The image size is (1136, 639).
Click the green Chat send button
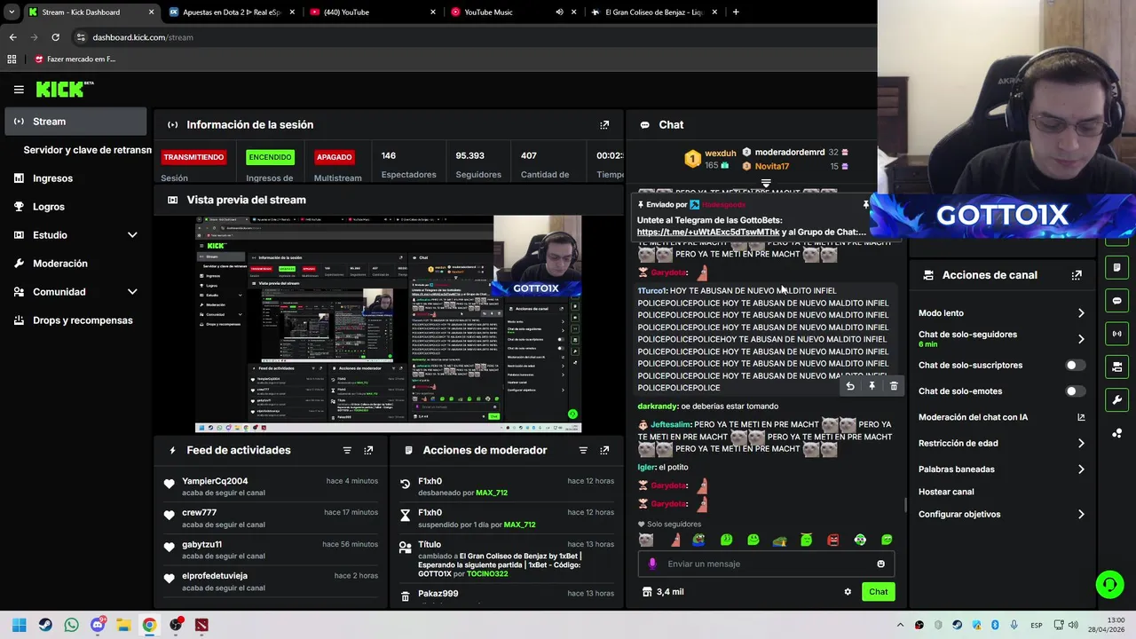click(x=878, y=592)
